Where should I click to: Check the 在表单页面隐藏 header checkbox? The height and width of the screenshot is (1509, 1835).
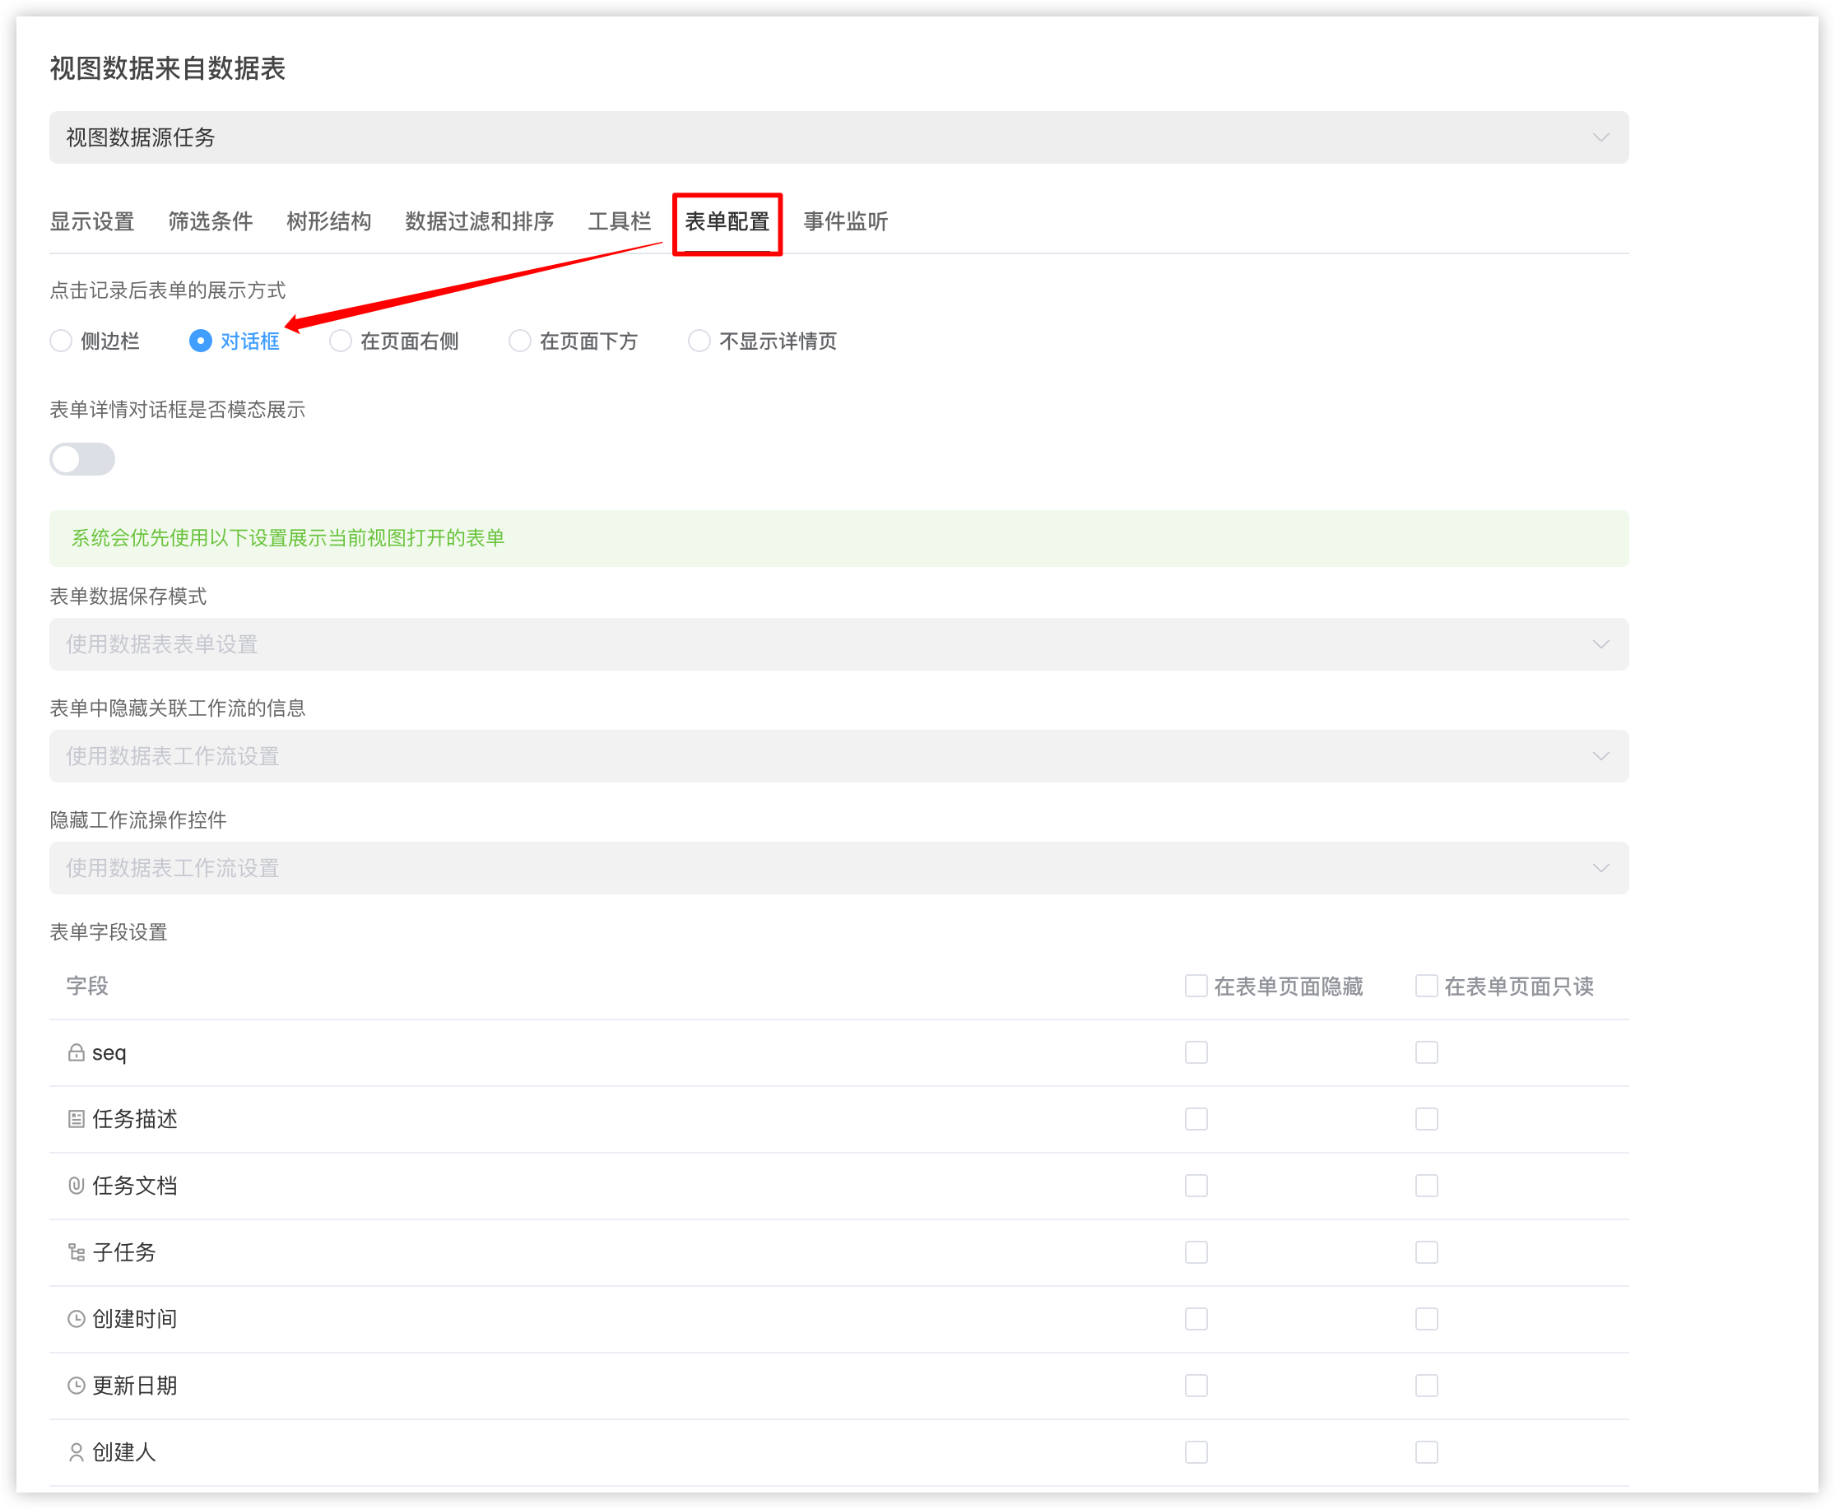(x=1196, y=986)
